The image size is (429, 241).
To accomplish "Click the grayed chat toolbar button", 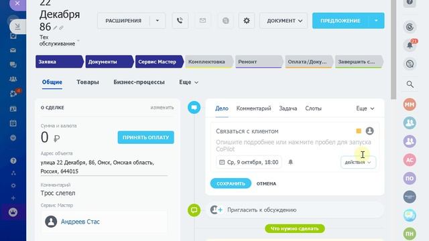I will pos(225,21).
